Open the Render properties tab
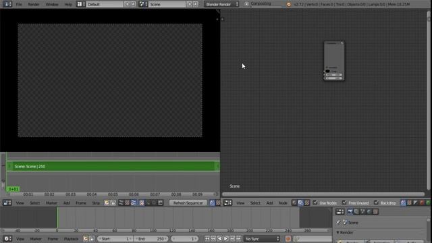The height and width of the screenshot is (243, 432). coord(350,211)
